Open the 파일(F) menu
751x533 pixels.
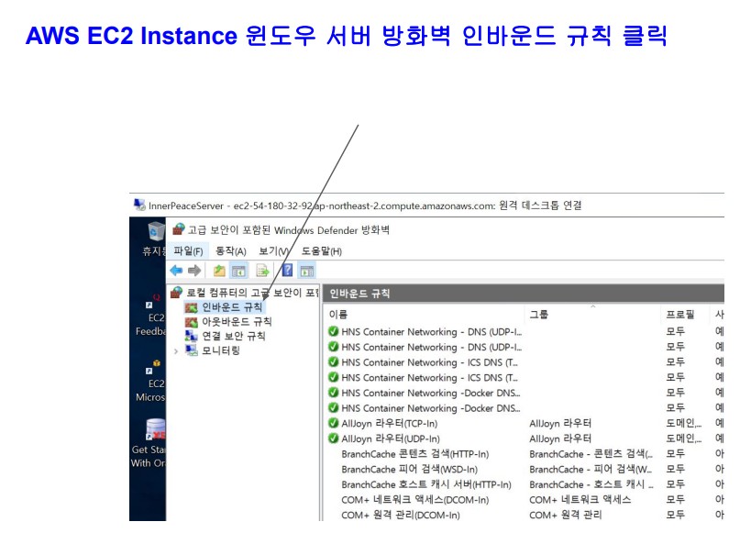188,251
